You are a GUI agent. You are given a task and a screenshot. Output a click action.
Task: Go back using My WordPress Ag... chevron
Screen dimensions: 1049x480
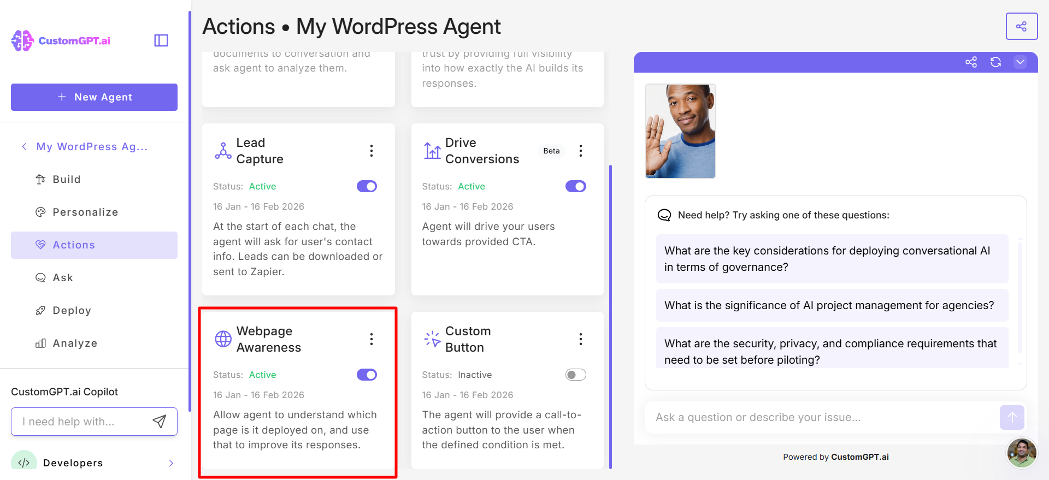24,146
